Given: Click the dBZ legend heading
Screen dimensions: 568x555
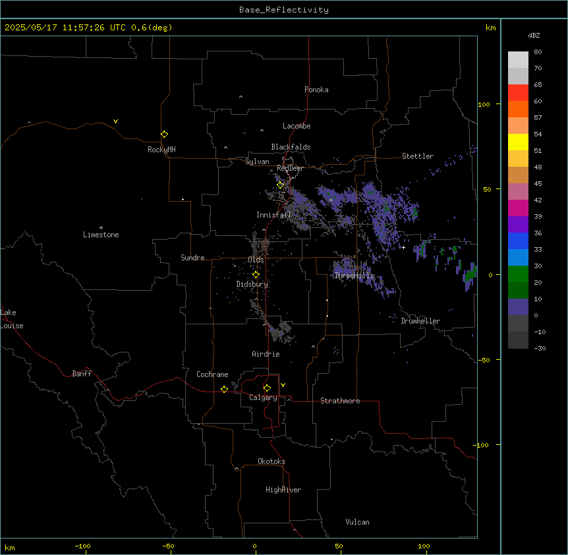Looking at the screenshot, I should point(534,35).
